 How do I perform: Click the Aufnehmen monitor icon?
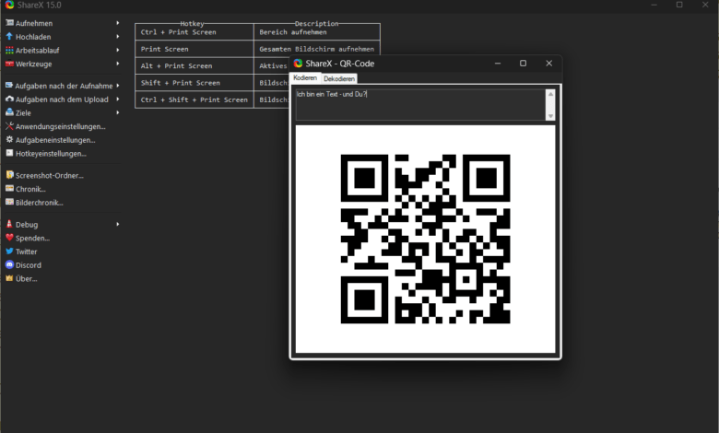(x=9, y=23)
